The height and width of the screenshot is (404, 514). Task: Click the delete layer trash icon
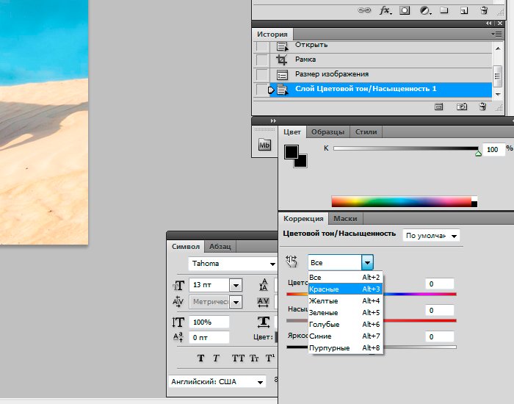483,11
